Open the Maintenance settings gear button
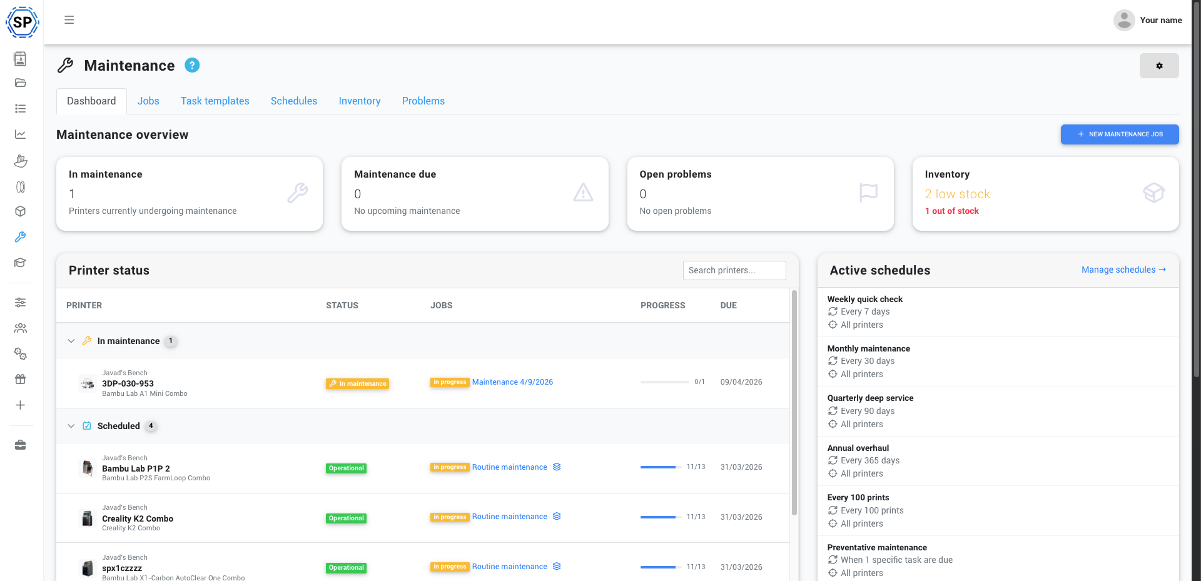The height and width of the screenshot is (581, 1201). (x=1159, y=66)
